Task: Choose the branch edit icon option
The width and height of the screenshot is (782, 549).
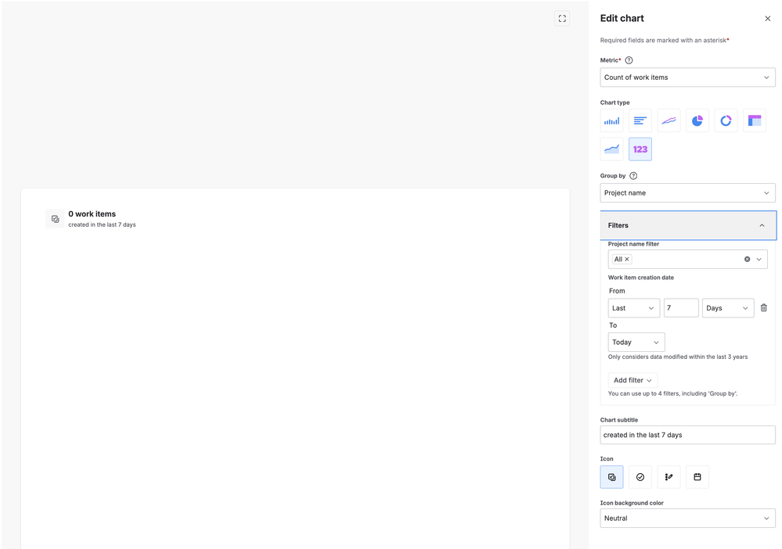Action: (x=668, y=477)
